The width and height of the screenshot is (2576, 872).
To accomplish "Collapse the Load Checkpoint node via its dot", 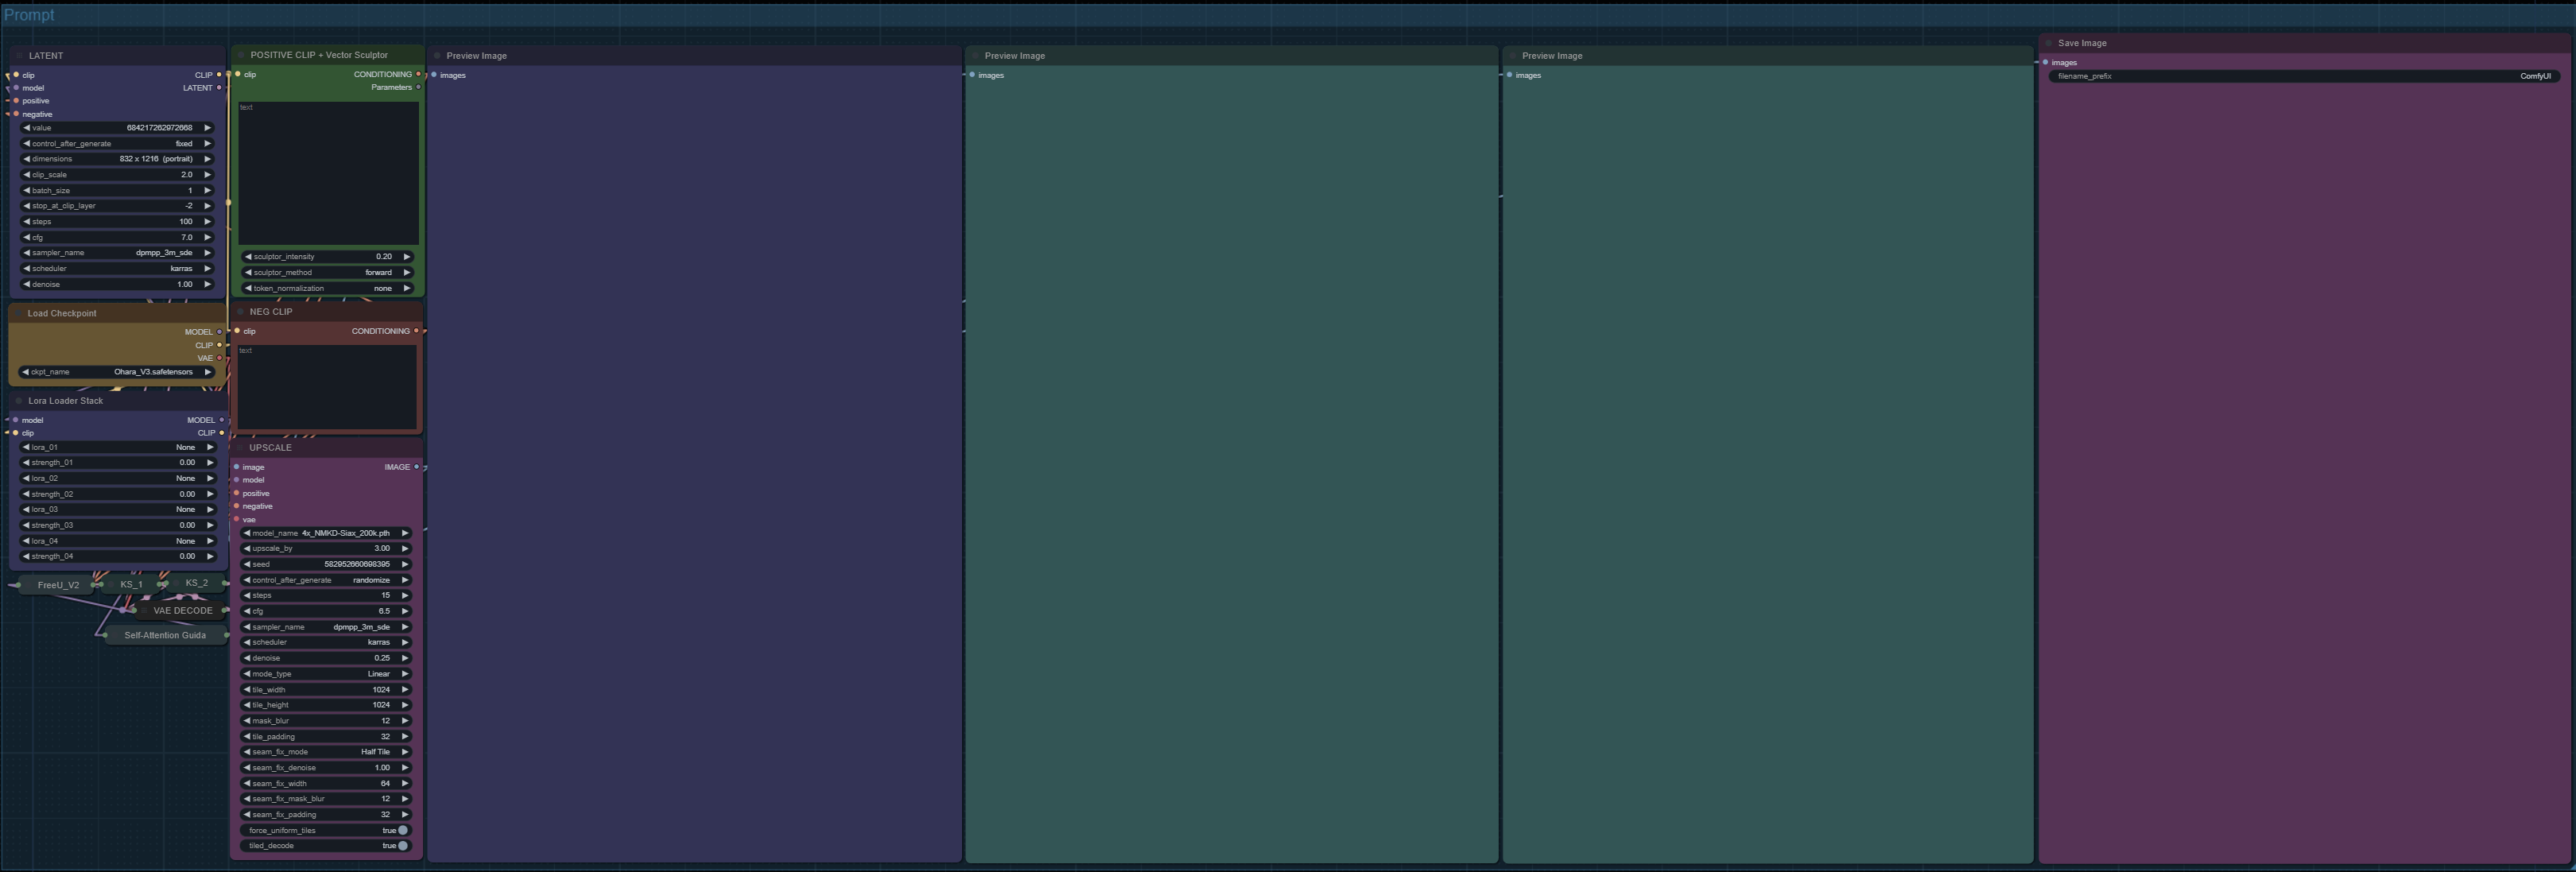I will 18,313.
